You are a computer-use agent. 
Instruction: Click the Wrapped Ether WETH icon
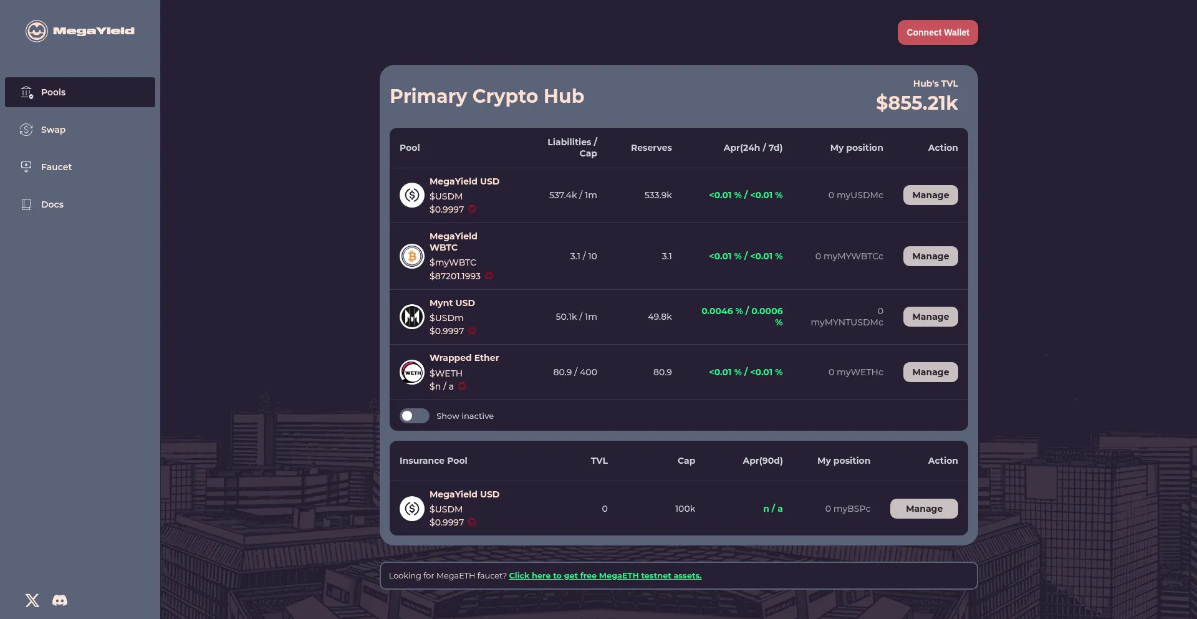411,372
